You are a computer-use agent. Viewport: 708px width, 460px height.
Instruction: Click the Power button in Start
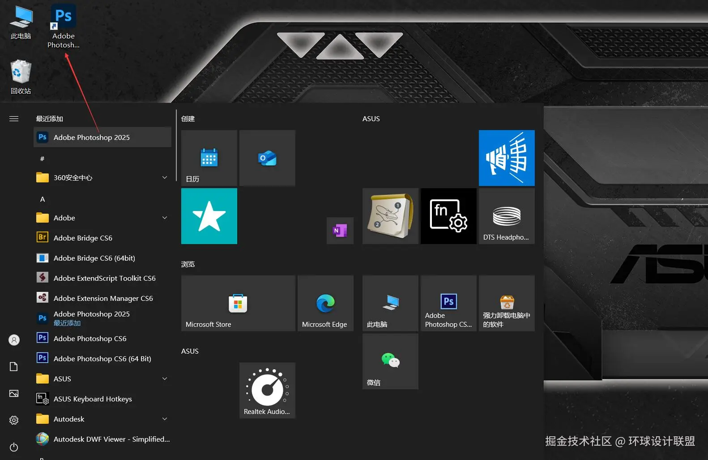tap(14, 447)
